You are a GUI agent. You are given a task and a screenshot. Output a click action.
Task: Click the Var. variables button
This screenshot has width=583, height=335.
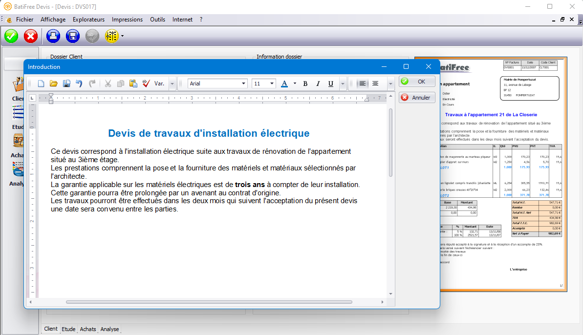pos(159,84)
